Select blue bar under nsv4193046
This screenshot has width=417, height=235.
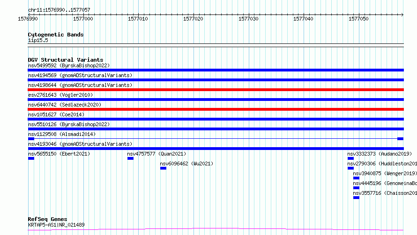click(x=216, y=149)
